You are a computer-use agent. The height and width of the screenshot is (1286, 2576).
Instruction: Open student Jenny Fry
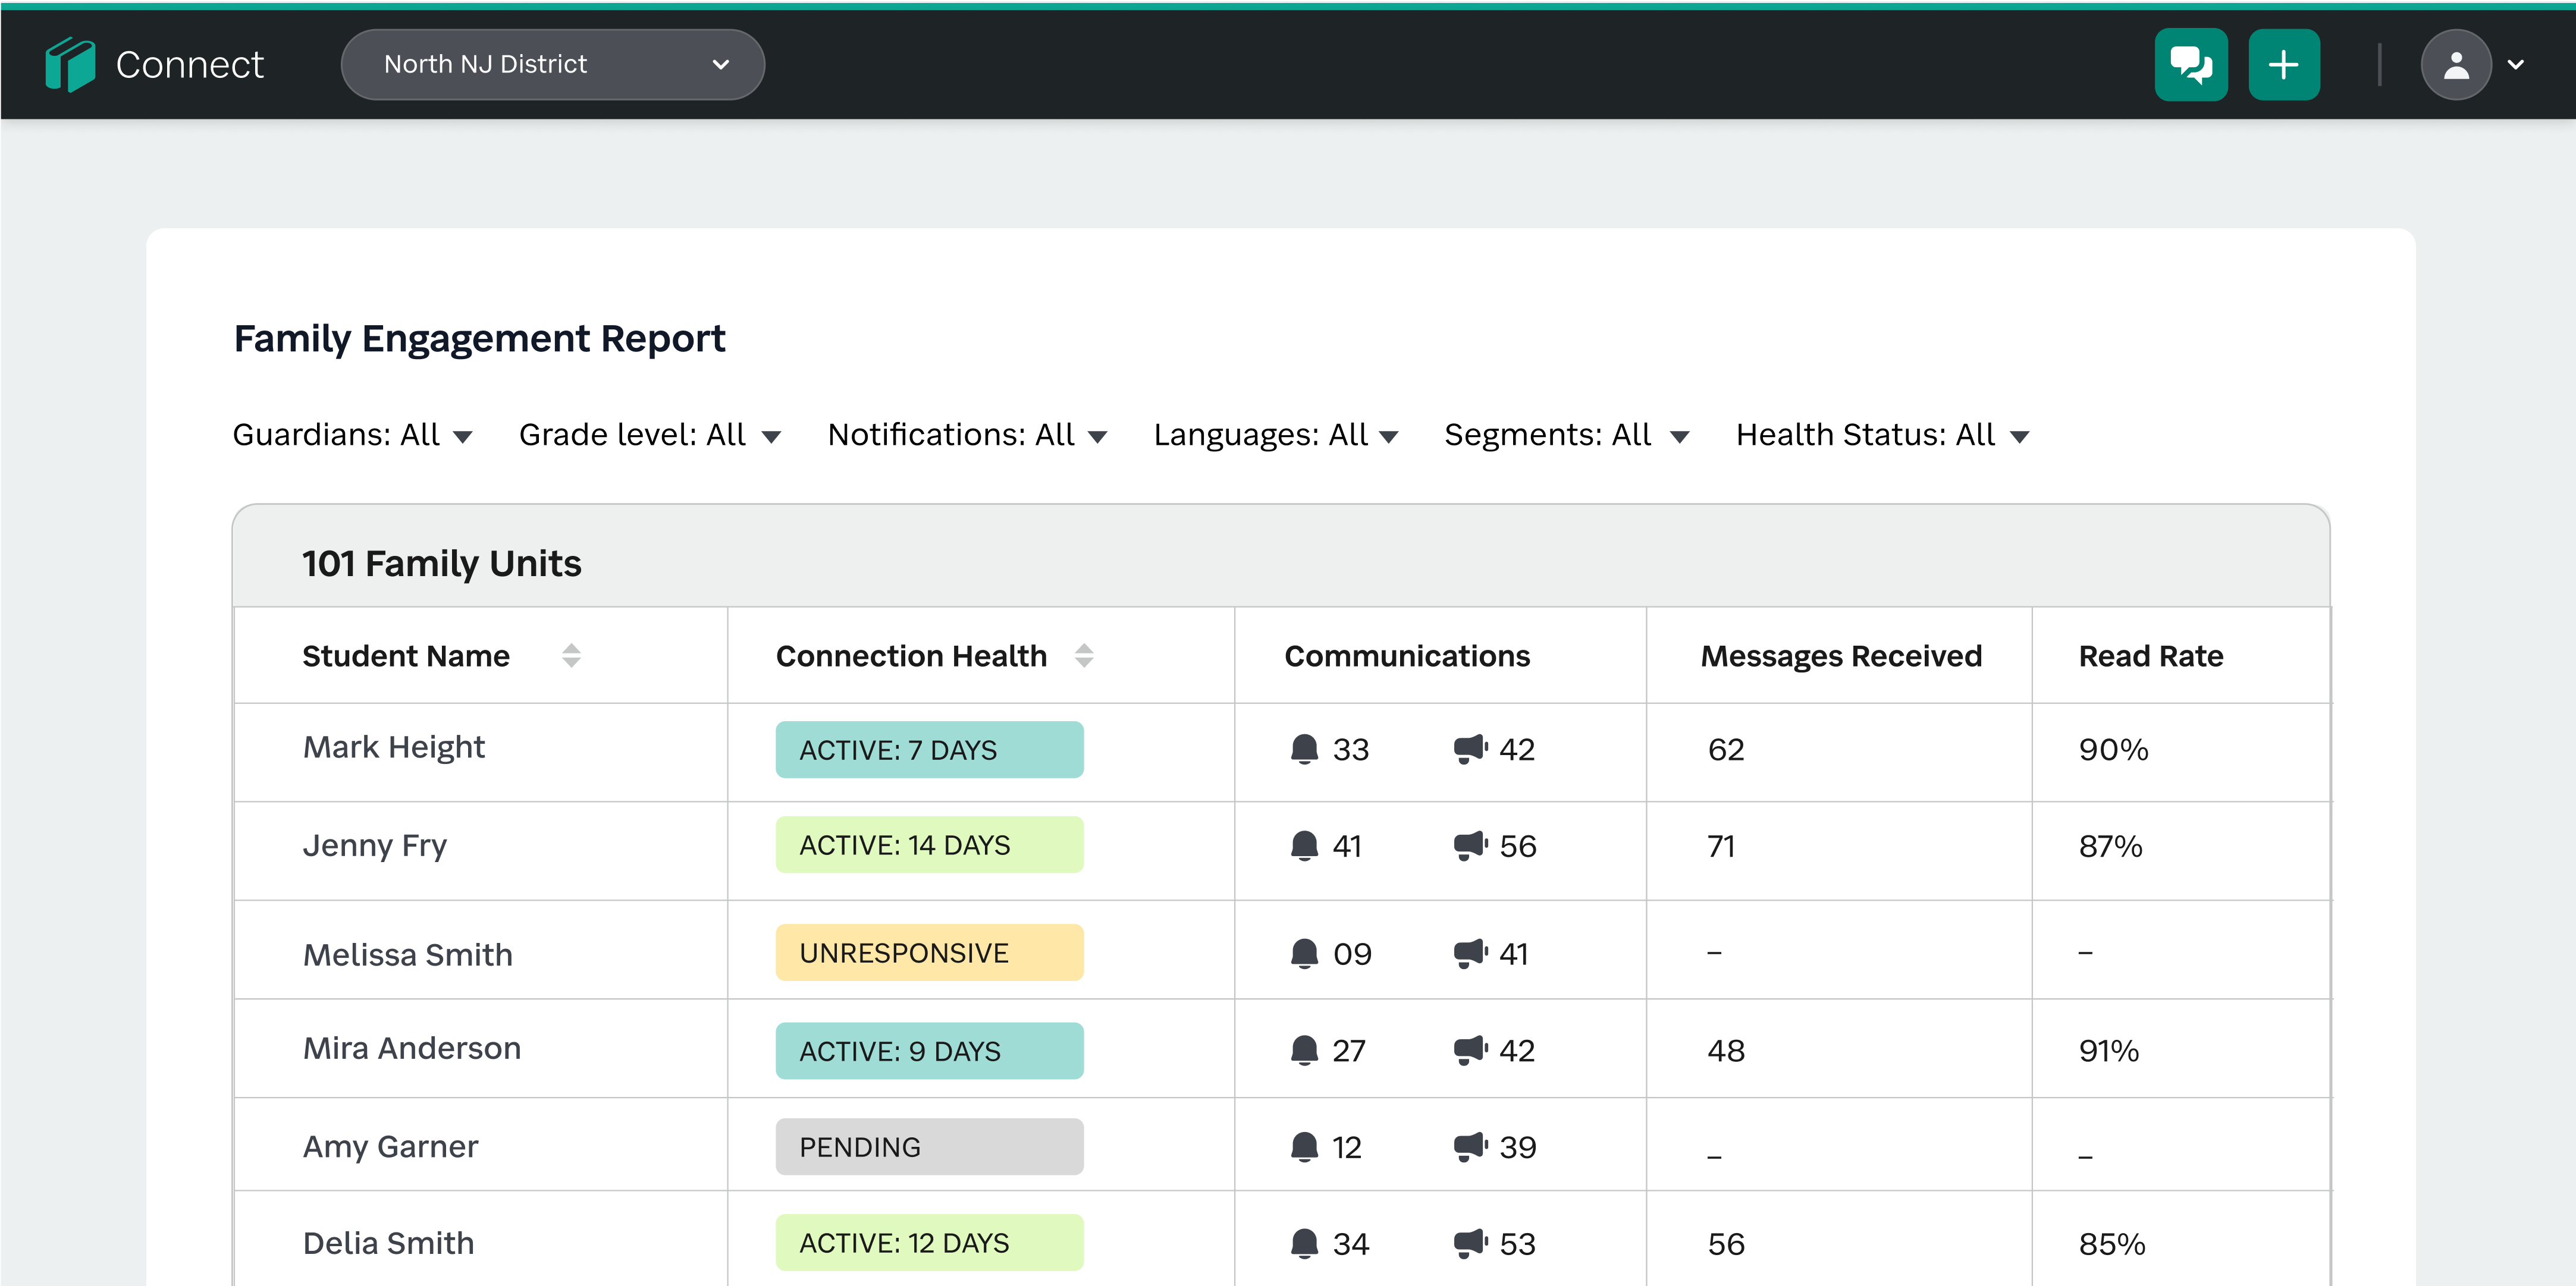(375, 847)
